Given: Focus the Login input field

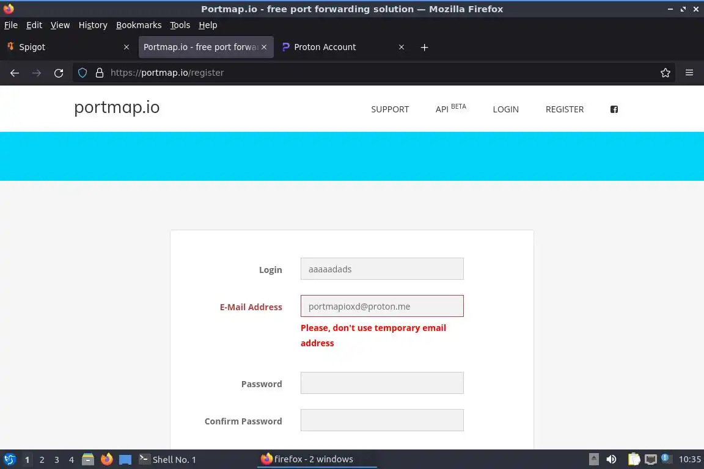Looking at the screenshot, I should [x=382, y=269].
